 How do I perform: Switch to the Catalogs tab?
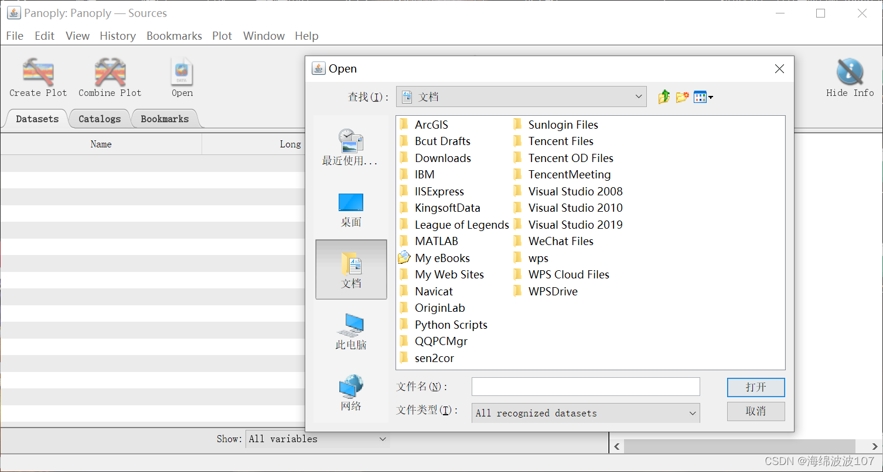point(100,119)
